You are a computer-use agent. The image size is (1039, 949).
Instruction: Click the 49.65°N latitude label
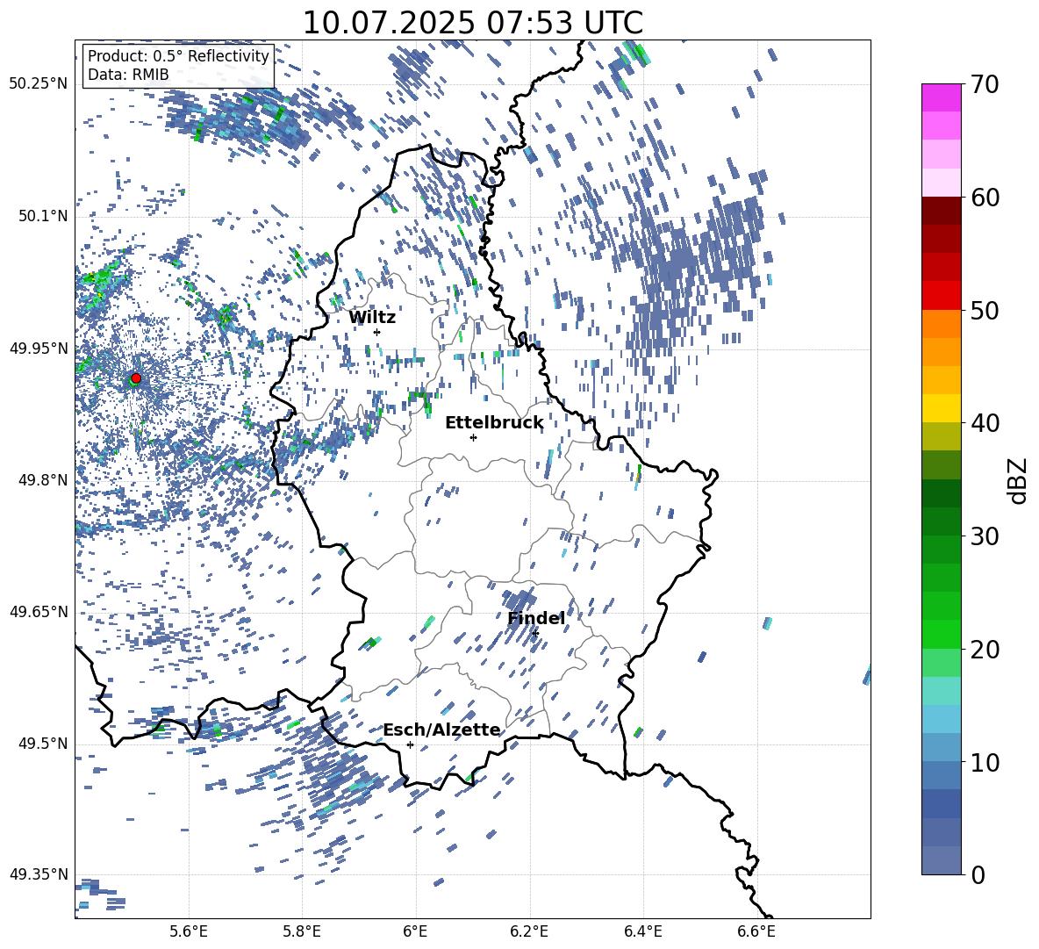click(39, 611)
